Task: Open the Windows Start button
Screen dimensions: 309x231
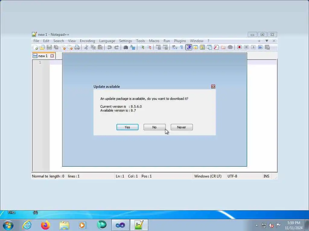Action: (x=8, y=225)
